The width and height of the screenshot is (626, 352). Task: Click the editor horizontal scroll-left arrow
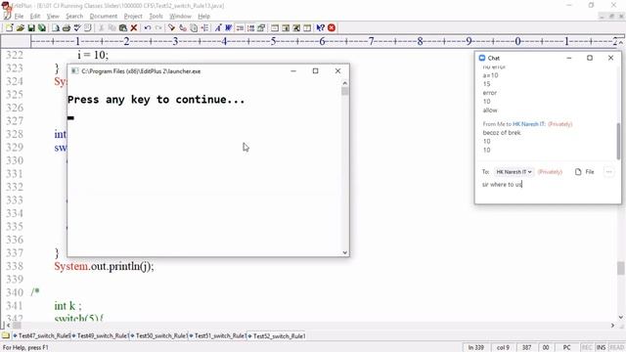point(9,326)
